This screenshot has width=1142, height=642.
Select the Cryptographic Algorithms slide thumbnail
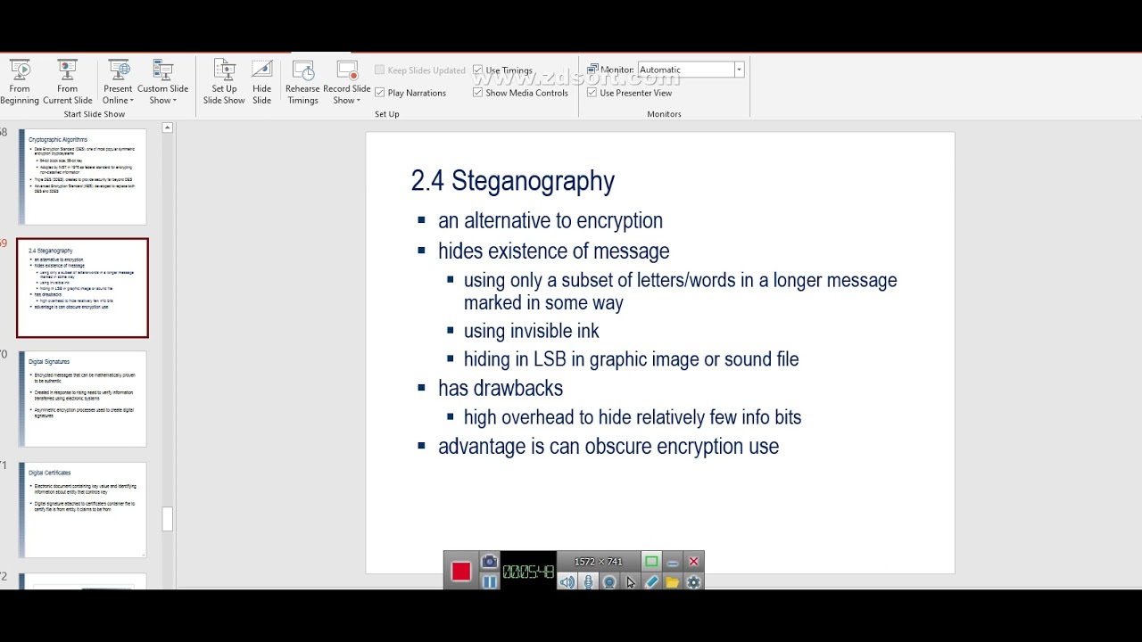point(82,177)
